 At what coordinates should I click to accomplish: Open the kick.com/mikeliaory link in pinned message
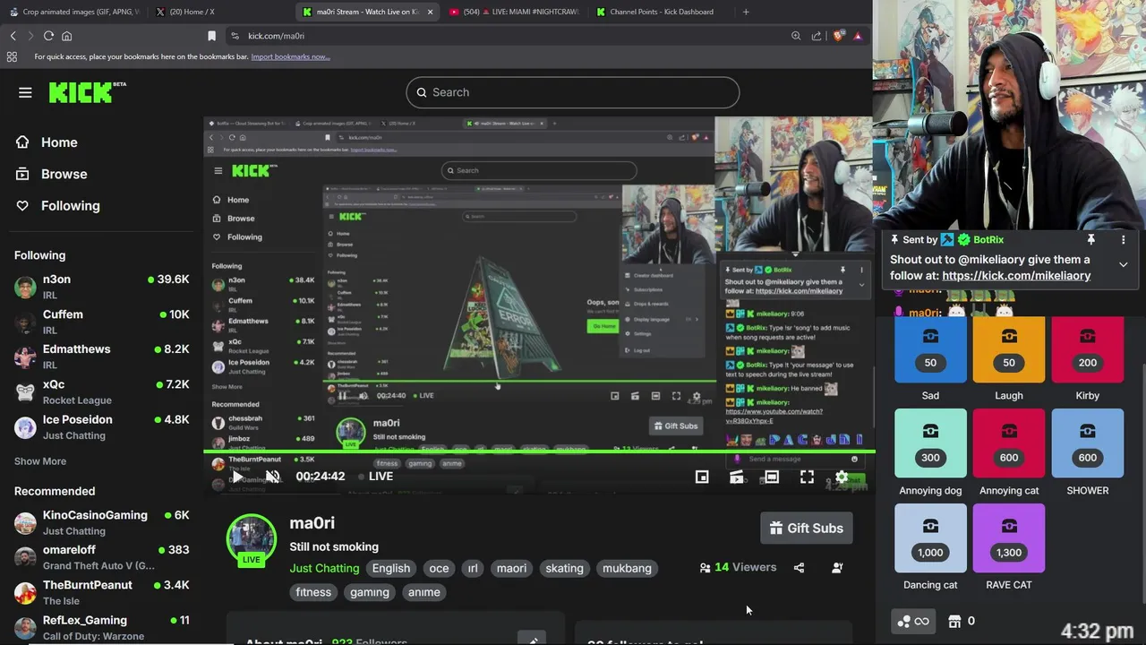[1016, 276]
